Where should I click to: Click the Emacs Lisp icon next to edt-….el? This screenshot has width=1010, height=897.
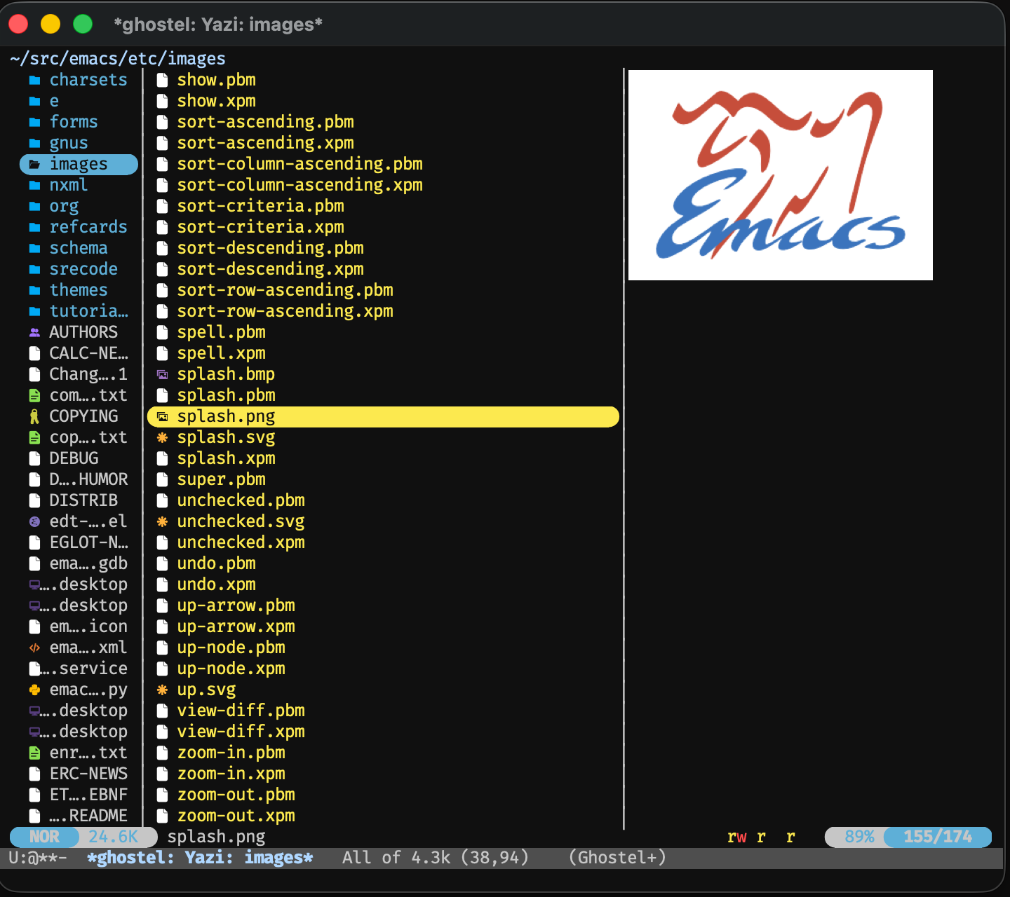[x=34, y=522]
